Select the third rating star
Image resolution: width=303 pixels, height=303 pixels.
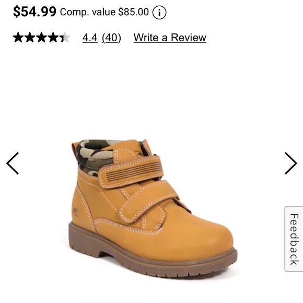point(41,37)
